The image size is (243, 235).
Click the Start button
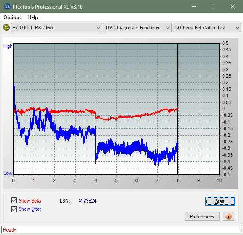pyautogui.click(x=220, y=201)
